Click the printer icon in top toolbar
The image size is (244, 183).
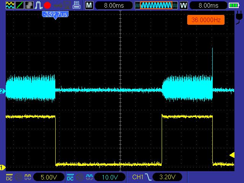pos(76,5)
